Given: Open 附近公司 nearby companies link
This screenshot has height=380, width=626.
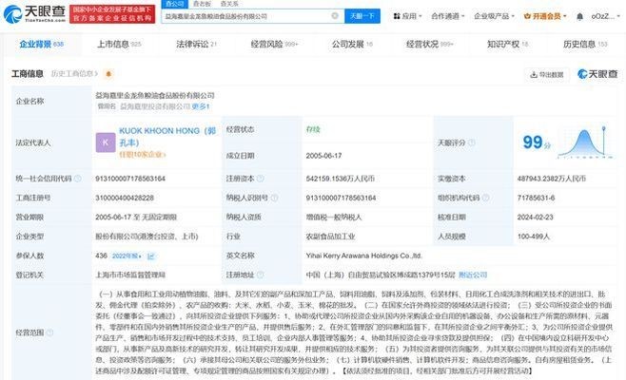Looking at the screenshot, I should coord(473,275).
